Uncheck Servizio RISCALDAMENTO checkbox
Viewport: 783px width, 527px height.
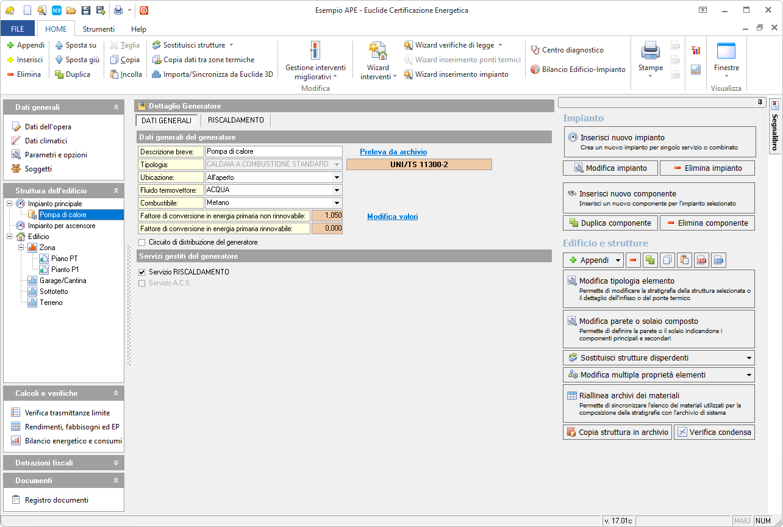coord(142,272)
